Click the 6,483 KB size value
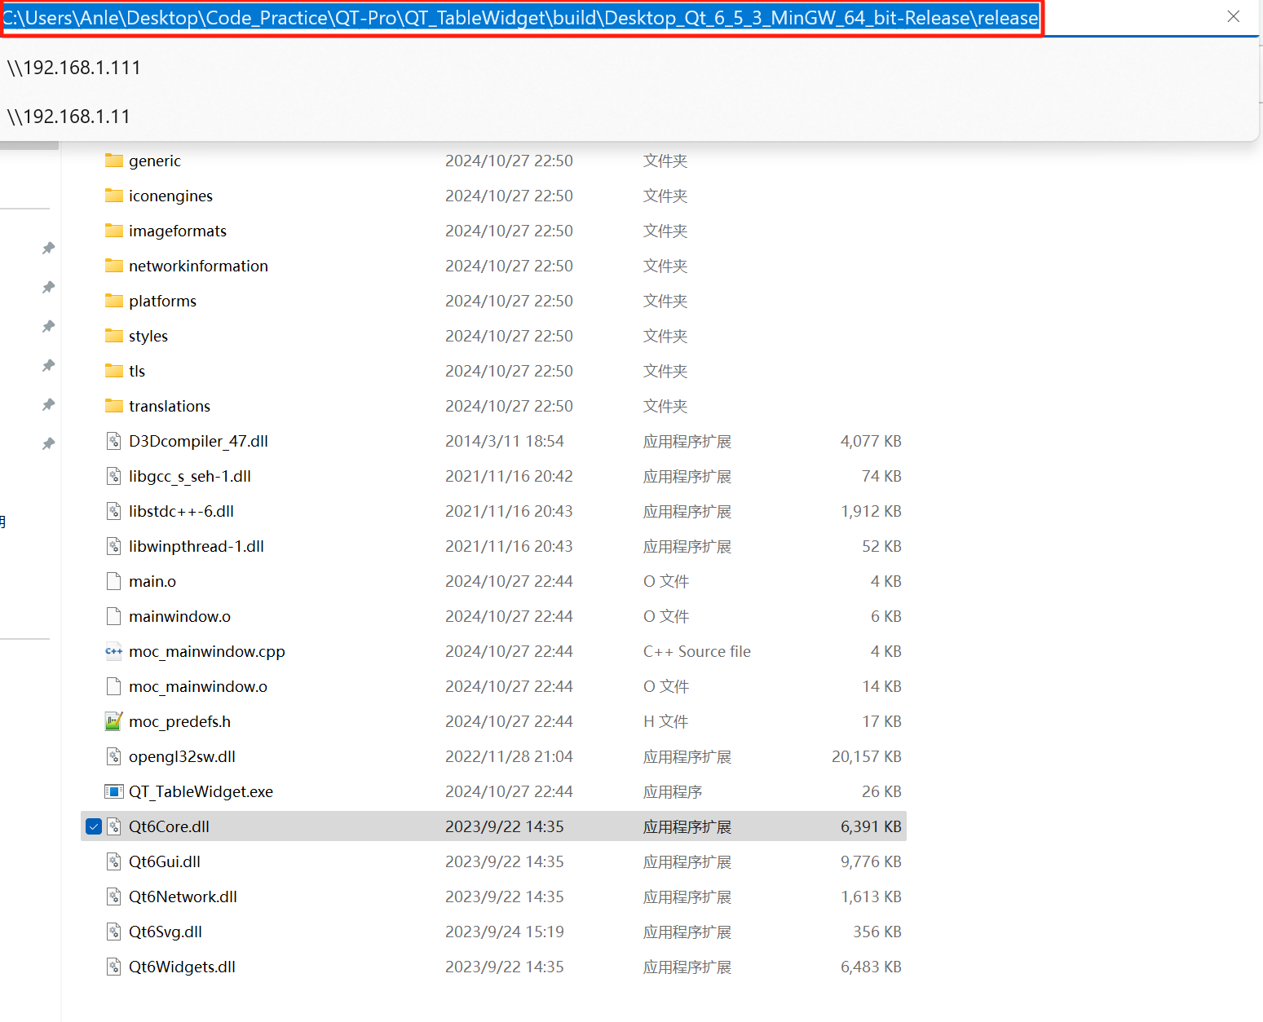Viewport: 1263px width, 1022px height. tap(871, 967)
